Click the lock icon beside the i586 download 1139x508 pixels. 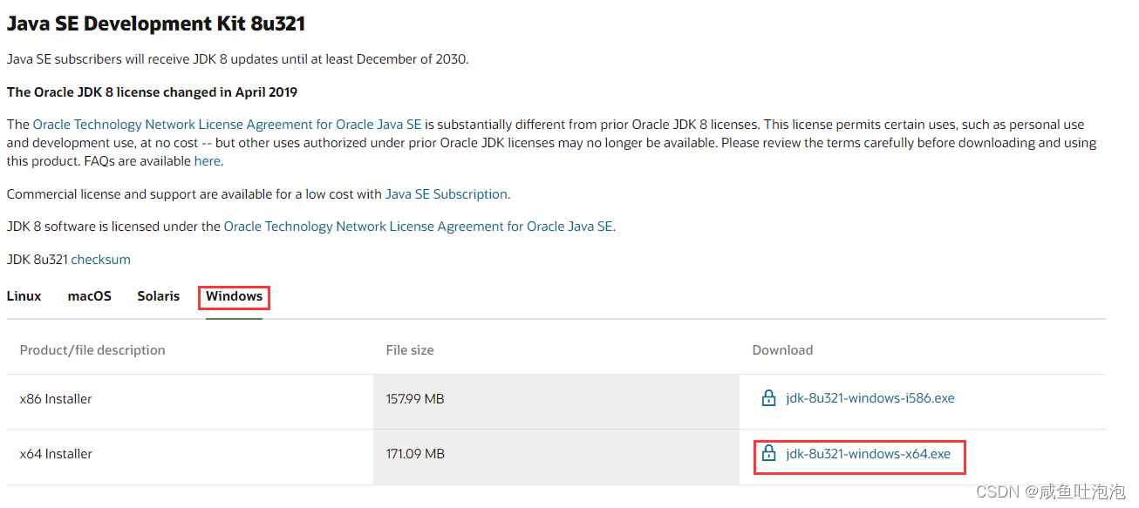pyautogui.click(x=768, y=398)
